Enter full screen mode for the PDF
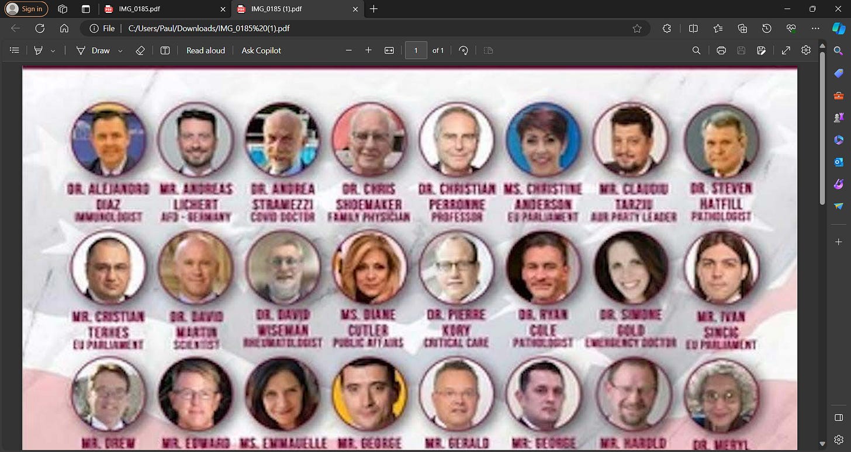 click(x=786, y=51)
